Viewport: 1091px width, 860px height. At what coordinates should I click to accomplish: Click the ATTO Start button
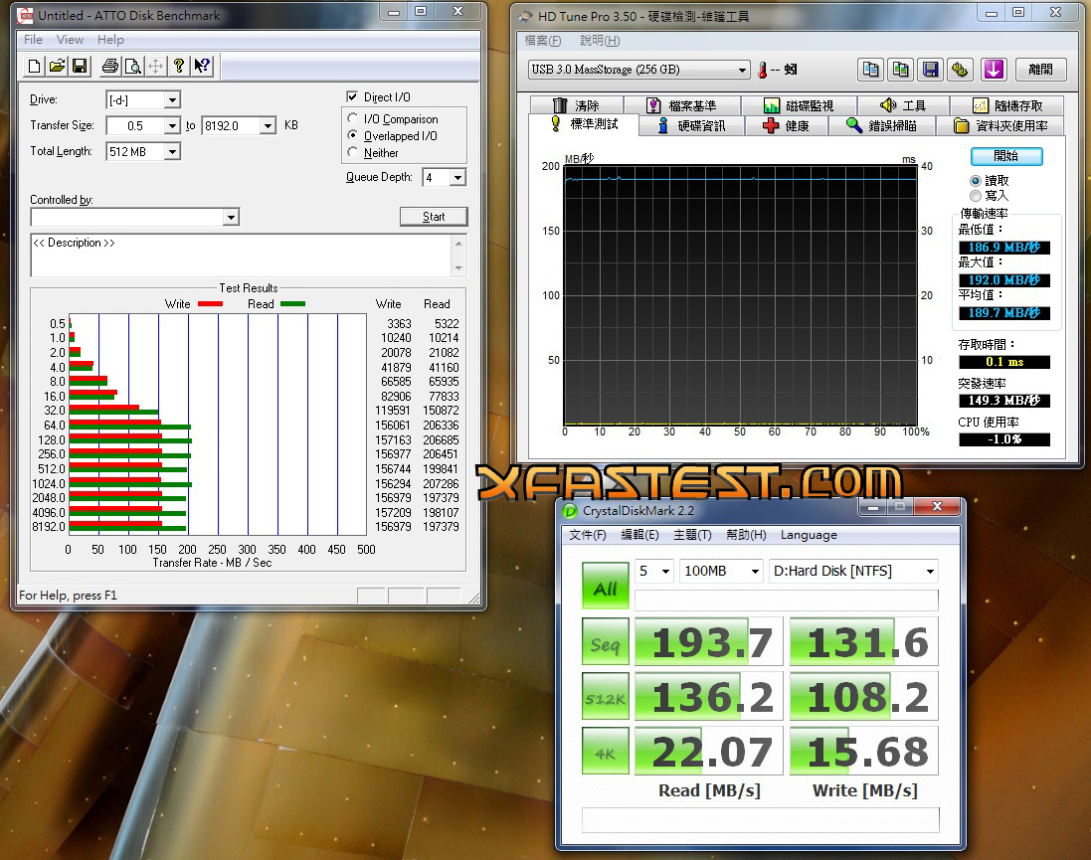tap(434, 217)
